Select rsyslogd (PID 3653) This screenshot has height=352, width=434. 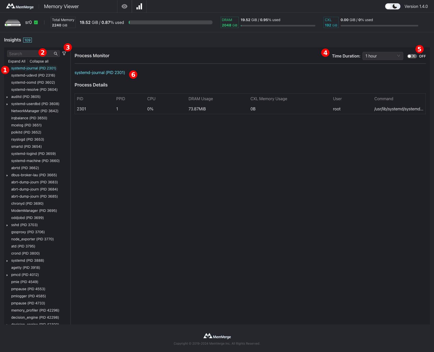pos(27,139)
